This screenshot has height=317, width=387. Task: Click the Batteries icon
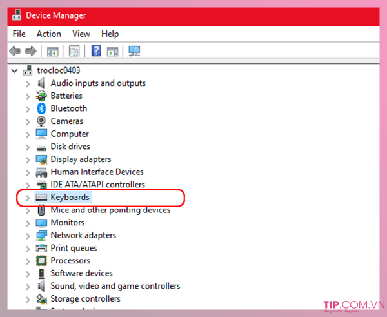41,96
